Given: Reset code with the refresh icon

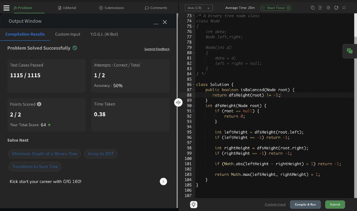Looking at the screenshot, I should tap(336, 8).
